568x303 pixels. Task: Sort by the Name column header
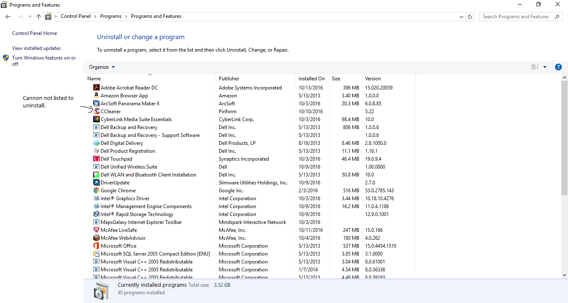click(x=150, y=79)
